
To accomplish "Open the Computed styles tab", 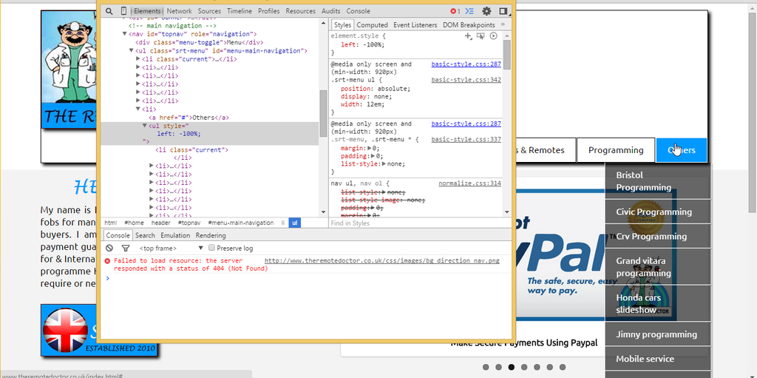I will pyautogui.click(x=372, y=24).
